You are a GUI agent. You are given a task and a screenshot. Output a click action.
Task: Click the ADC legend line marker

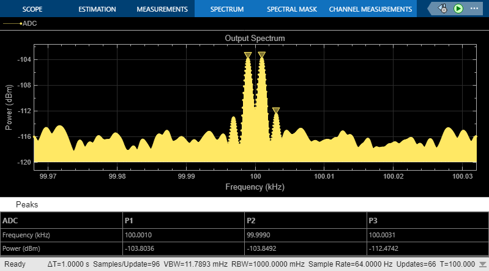click(12, 23)
